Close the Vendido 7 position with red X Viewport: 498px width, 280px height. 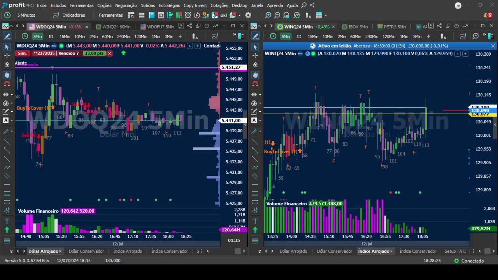[x=109, y=53]
